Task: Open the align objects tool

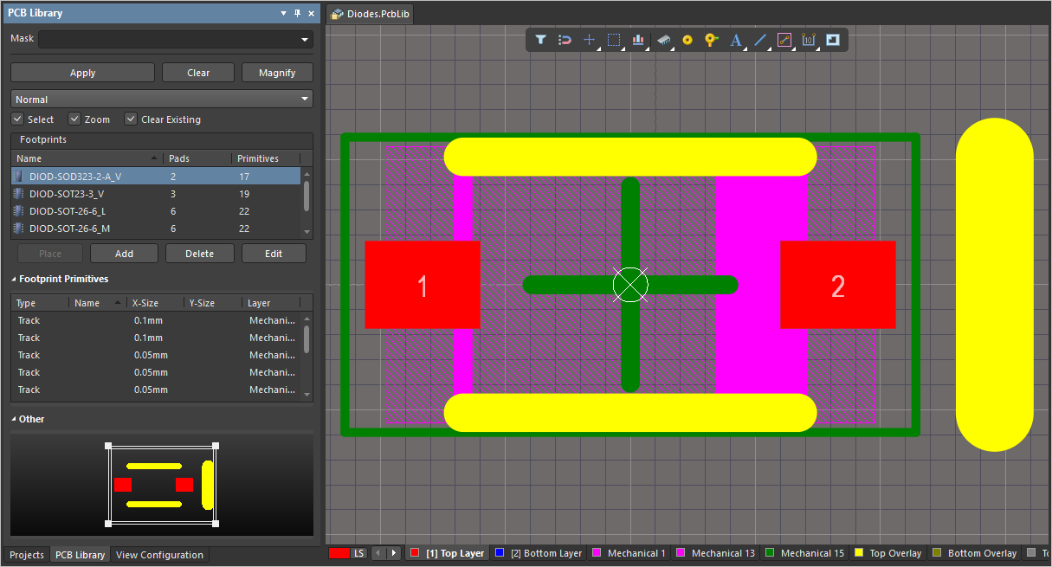Action: [638, 40]
